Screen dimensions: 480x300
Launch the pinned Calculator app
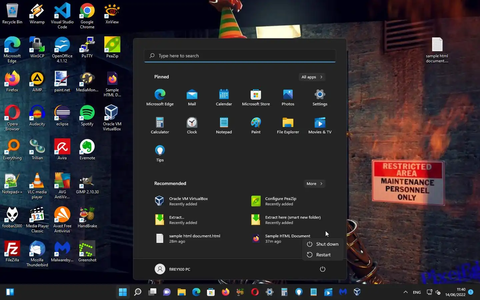tap(160, 126)
